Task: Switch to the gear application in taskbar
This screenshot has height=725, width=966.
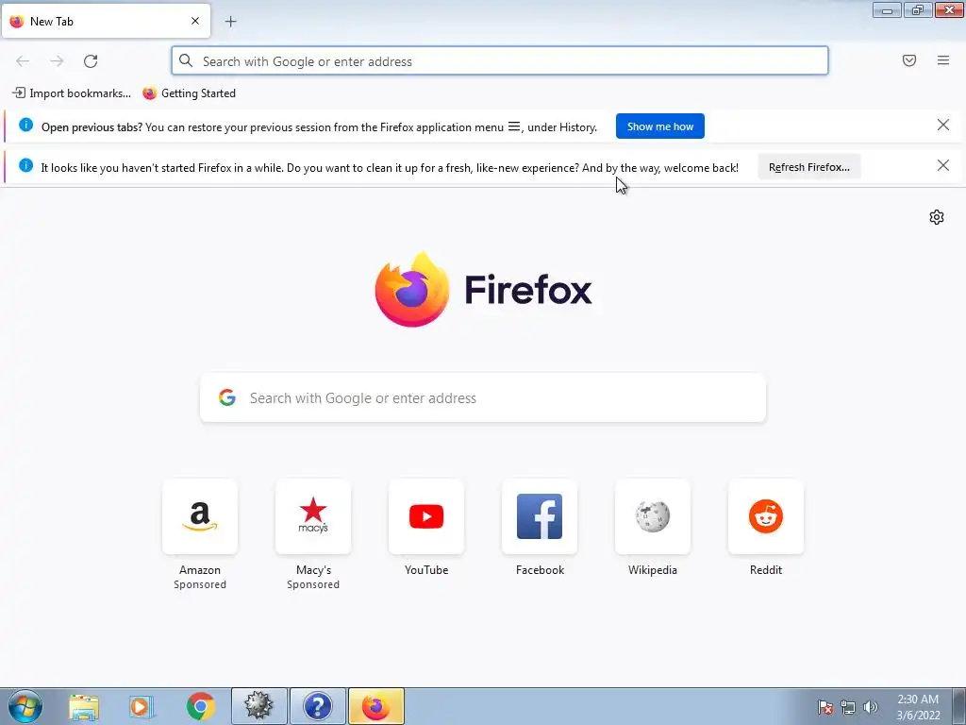Action: click(x=258, y=706)
